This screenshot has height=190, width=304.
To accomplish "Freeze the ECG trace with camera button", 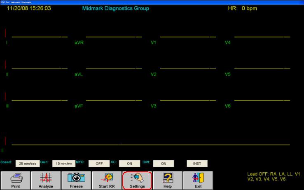I will 76,180.
